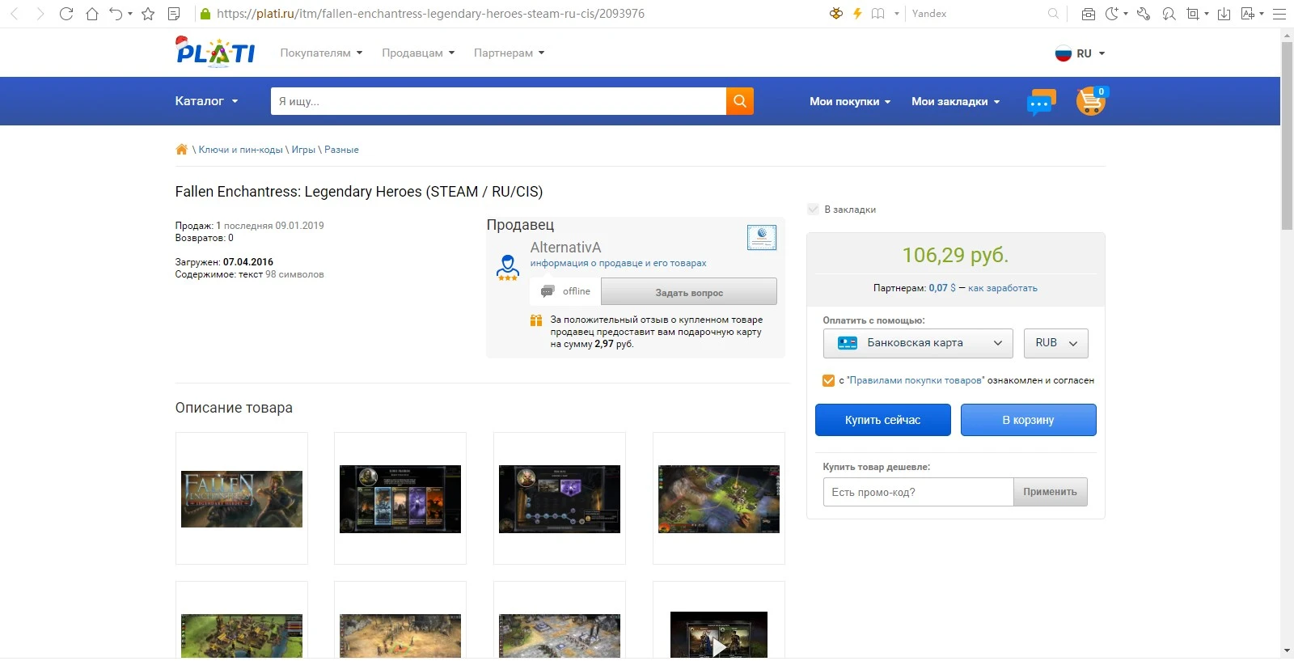Click the как заработать link

[1003, 288]
